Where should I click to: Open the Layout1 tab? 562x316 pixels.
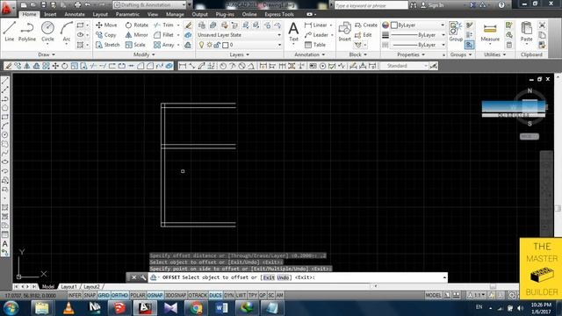(68, 287)
